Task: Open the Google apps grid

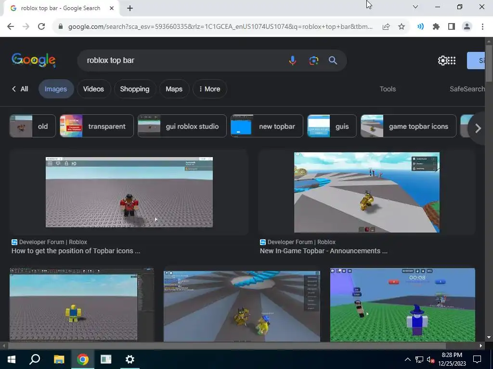Action: pyautogui.click(x=452, y=60)
